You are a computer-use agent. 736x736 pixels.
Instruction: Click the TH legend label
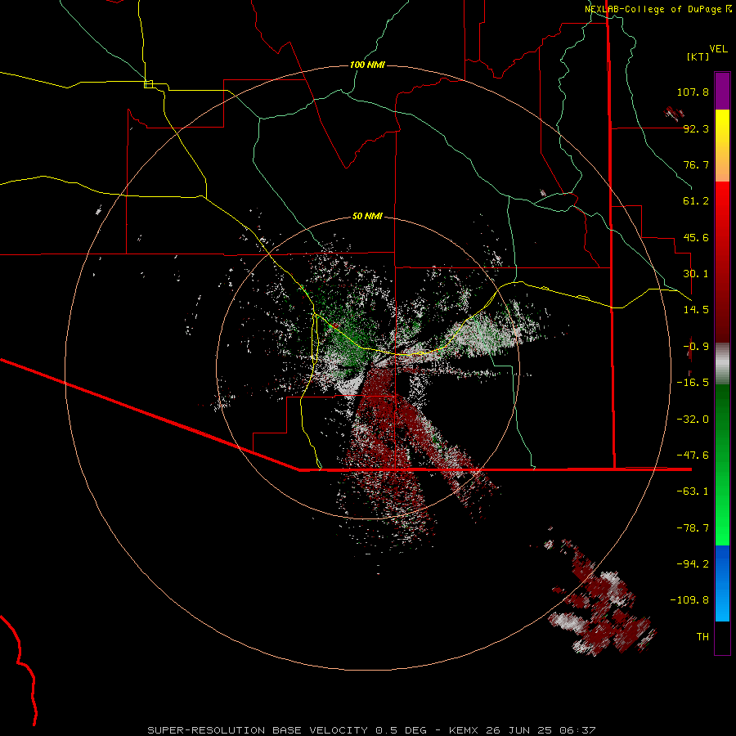(x=702, y=637)
